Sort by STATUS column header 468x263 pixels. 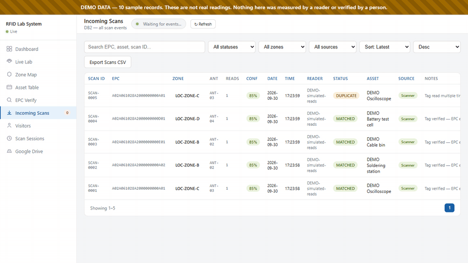pos(340,78)
